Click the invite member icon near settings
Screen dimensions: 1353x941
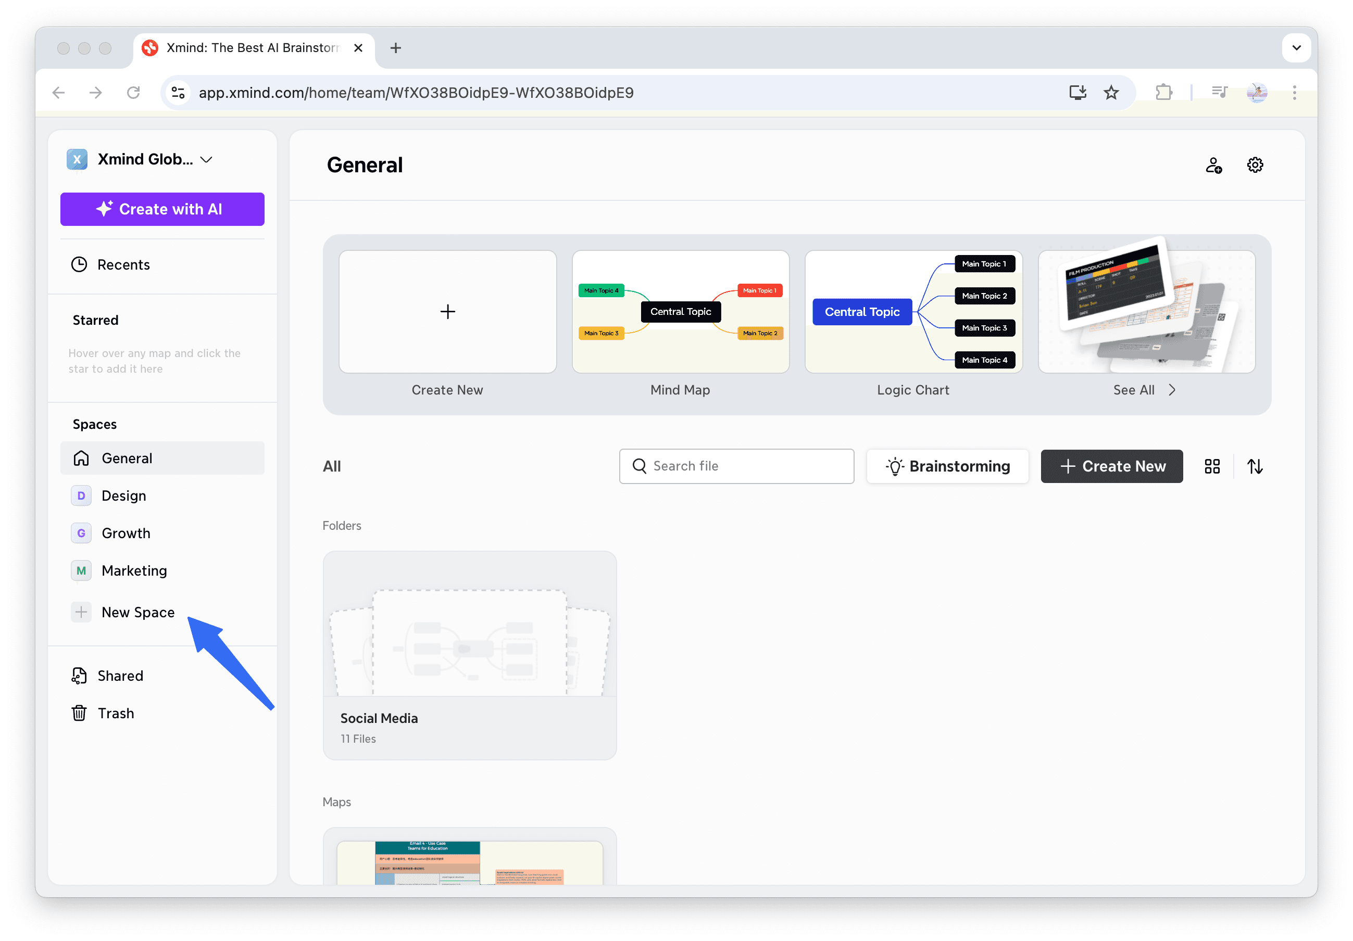click(1215, 165)
